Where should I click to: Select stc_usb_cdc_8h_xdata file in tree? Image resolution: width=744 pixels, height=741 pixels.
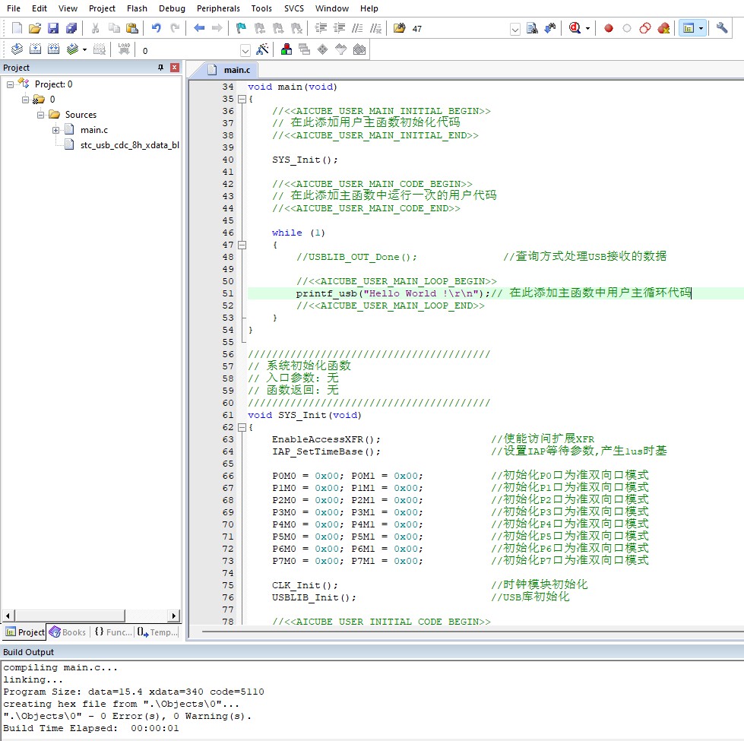tap(129, 145)
